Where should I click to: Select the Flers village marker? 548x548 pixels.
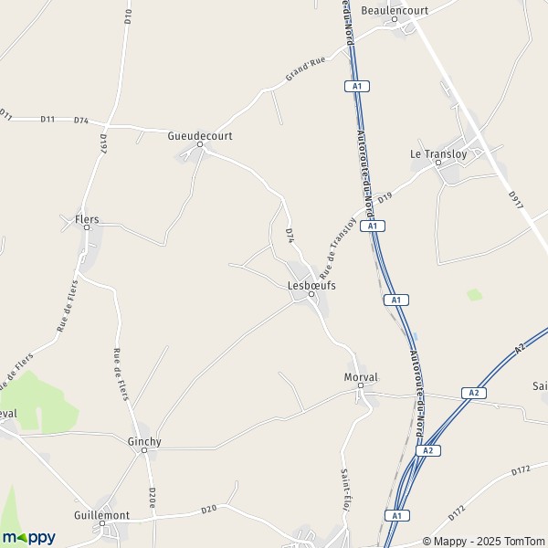point(87,227)
